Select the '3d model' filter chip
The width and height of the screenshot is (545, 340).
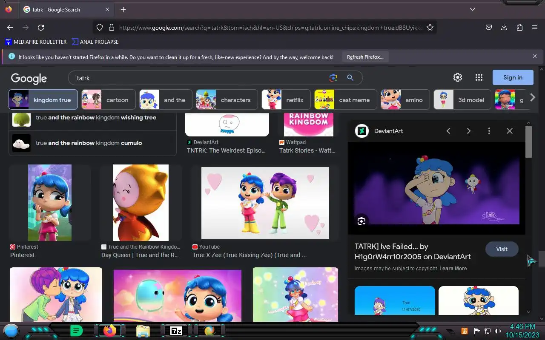462,100
